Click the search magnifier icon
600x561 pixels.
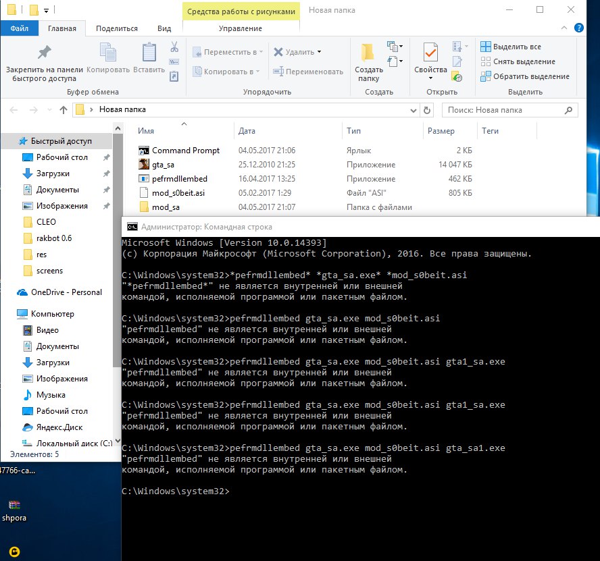569,110
